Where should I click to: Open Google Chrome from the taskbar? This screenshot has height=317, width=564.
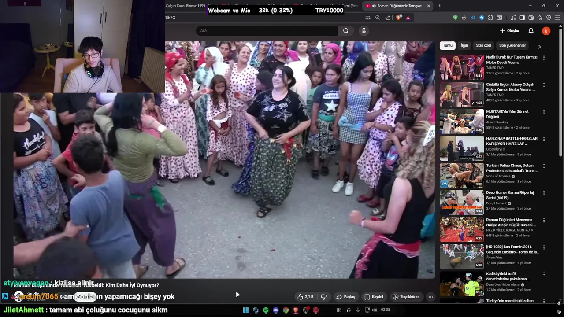pos(286,310)
